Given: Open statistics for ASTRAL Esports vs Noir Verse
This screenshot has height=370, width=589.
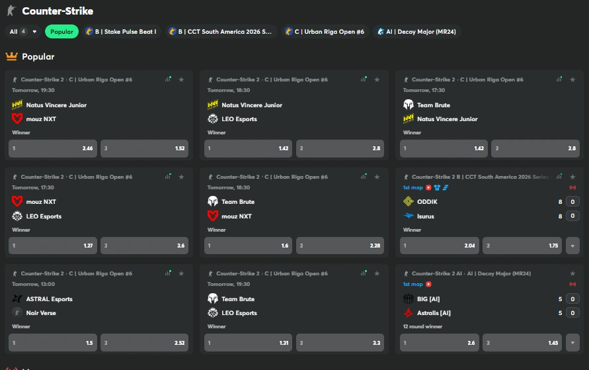Looking at the screenshot, I should tap(168, 273).
